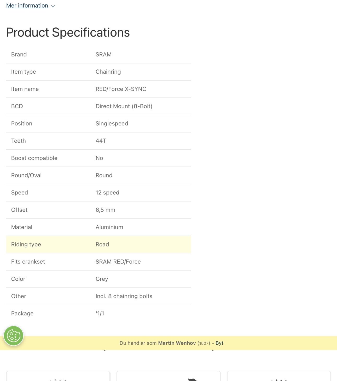The image size is (337, 381).
Task: Click the 6,5 mm offset value
Action: (105, 210)
